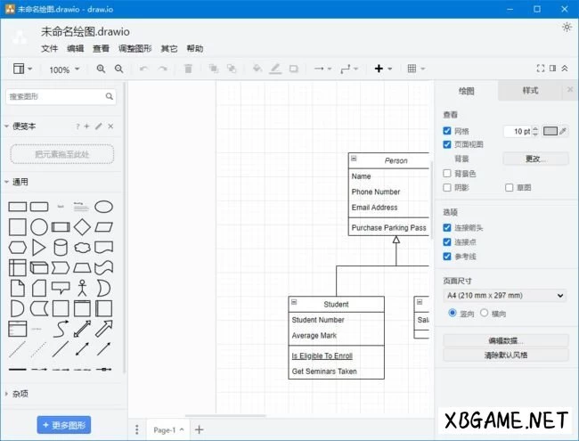Open the 调整图形 menu

[135, 48]
